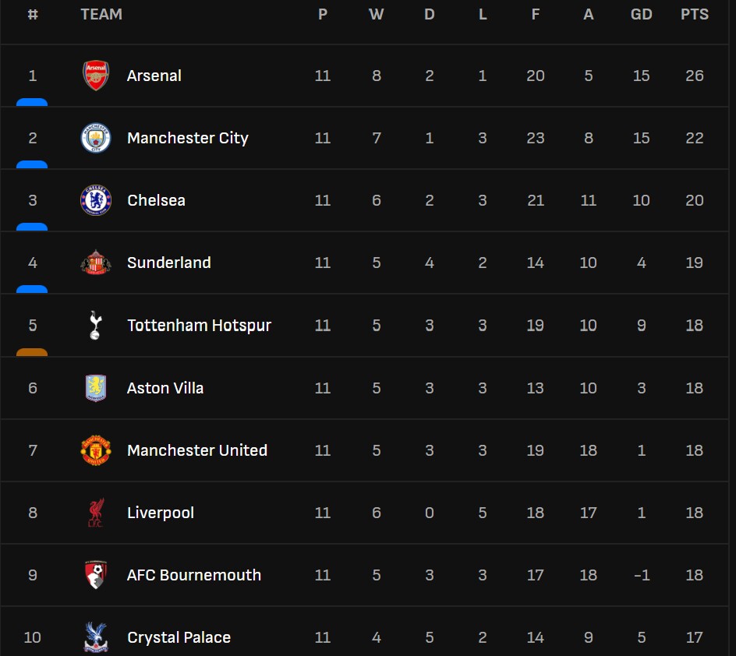Open the Manchester City team link
Viewport: 736px width, 656px height.
click(x=187, y=138)
